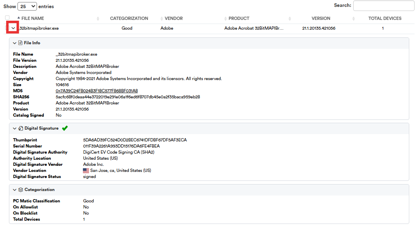417x228 pixels.
Task: Click the On Blocklist value No
Action: click(x=86, y=213)
